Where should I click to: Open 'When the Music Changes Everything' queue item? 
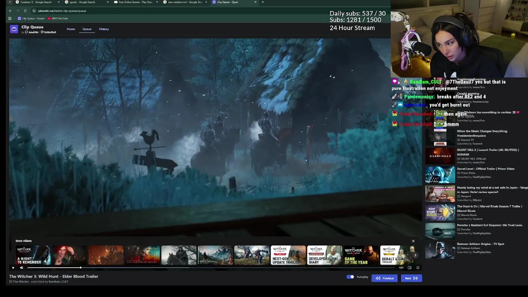tap(482, 133)
